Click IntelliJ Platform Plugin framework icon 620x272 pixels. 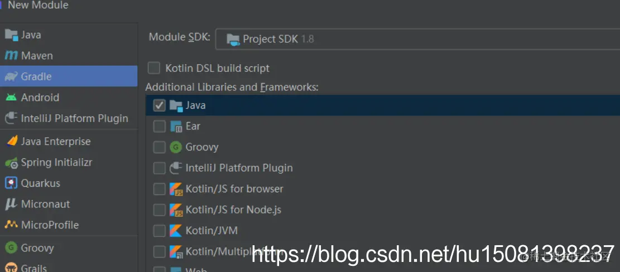click(x=176, y=168)
